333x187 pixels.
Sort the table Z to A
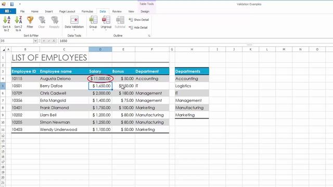(18, 24)
